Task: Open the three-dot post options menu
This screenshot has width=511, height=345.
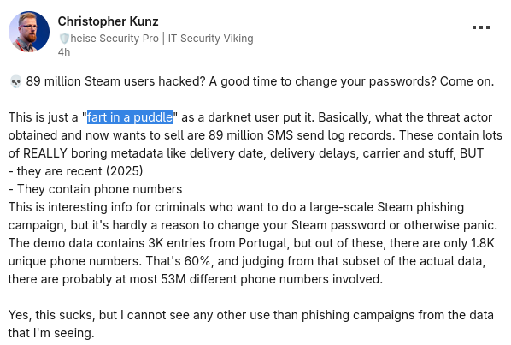Action: pos(481,27)
